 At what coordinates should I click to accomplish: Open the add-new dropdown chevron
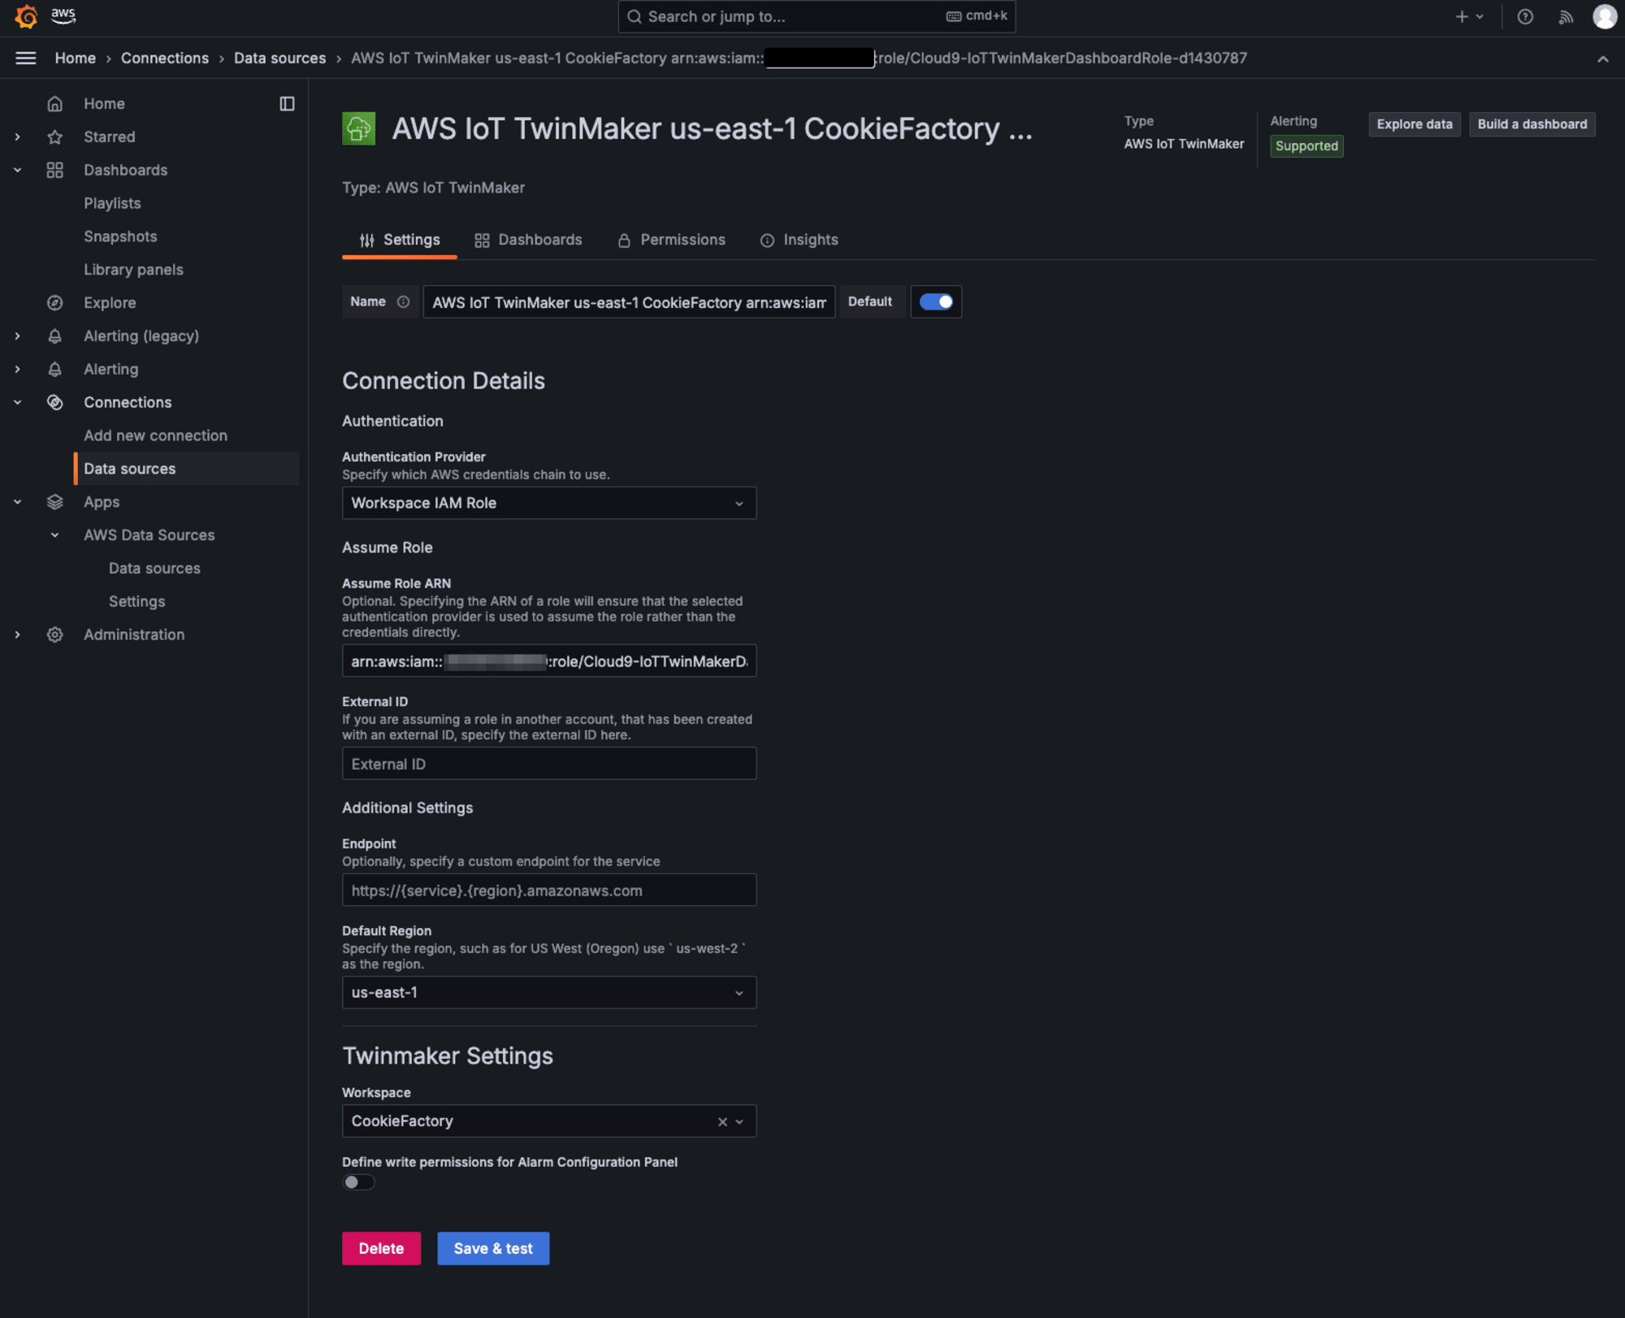(1480, 16)
